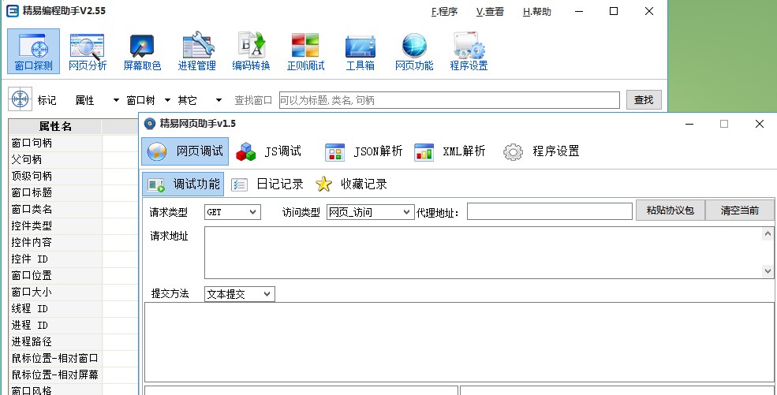Open 程序设置 gear in 网页助手
This screenshot has width=777, height=395.
coord(540,151)
